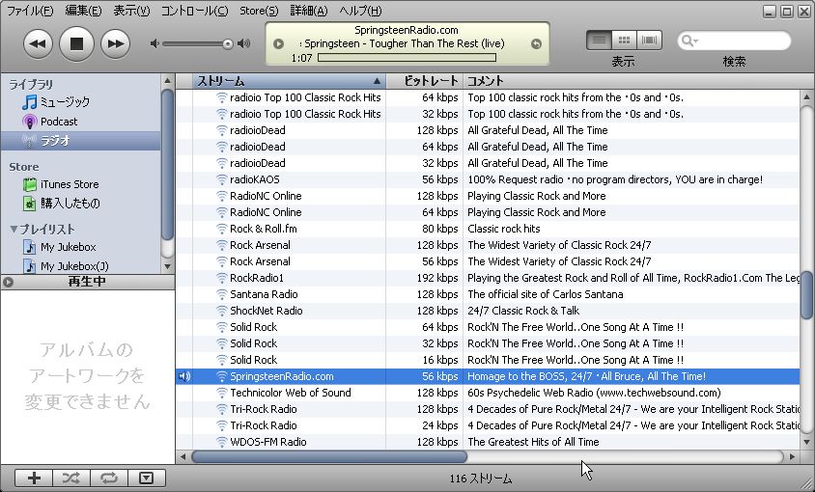Select the ShockNet Radio stream
815x492 pixels.
tap(488, 311)
